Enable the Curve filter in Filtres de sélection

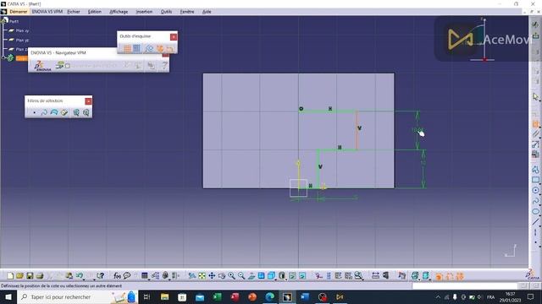coord(44,112)
